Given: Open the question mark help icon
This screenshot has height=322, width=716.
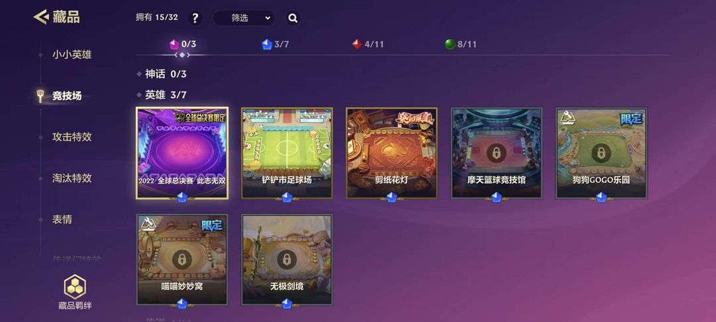Looking at the screenshot, I should [x=195, y=19].
